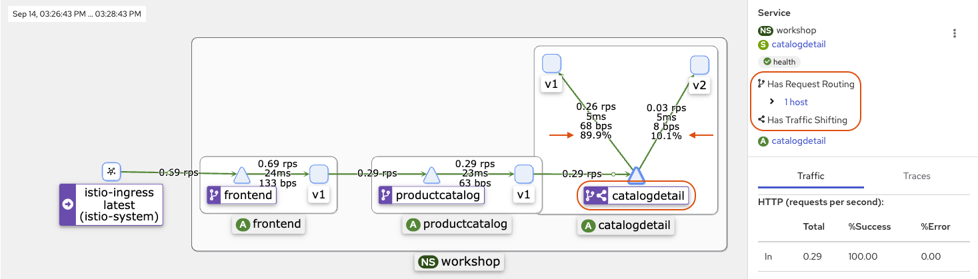Click the Has Traffic Shifting share icon
This screenshot has width=978, height=279.
(761, 121)
